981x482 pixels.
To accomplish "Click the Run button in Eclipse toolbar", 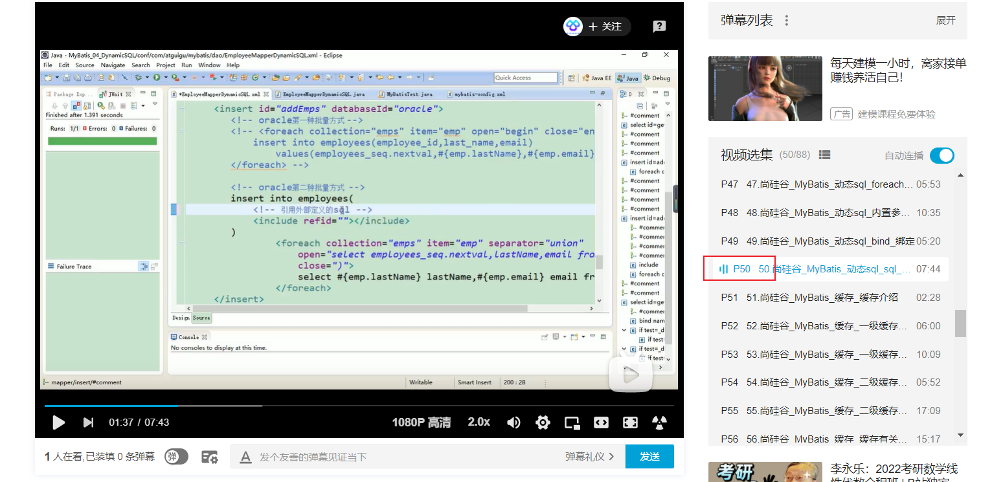I will tap(157, 77).
